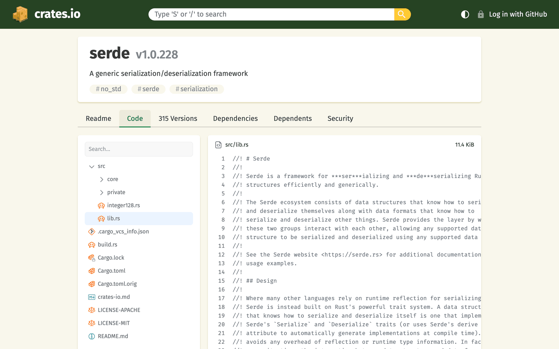Switch to the Security tab
This screenshot has width=559, height=349.
click(x=340, y=118)
